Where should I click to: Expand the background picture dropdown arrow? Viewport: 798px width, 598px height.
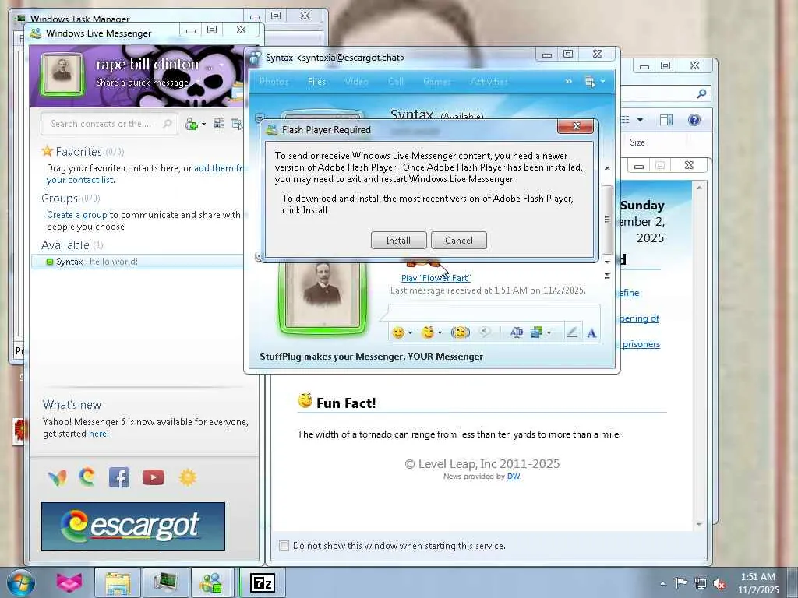click(x=549, y=333)
